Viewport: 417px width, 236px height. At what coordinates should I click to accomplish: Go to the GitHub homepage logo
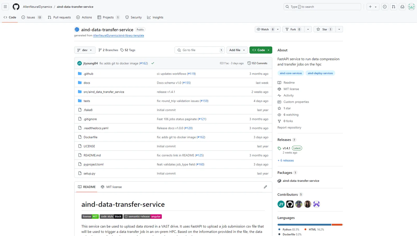pyautogui.click(x=16, y=7)
